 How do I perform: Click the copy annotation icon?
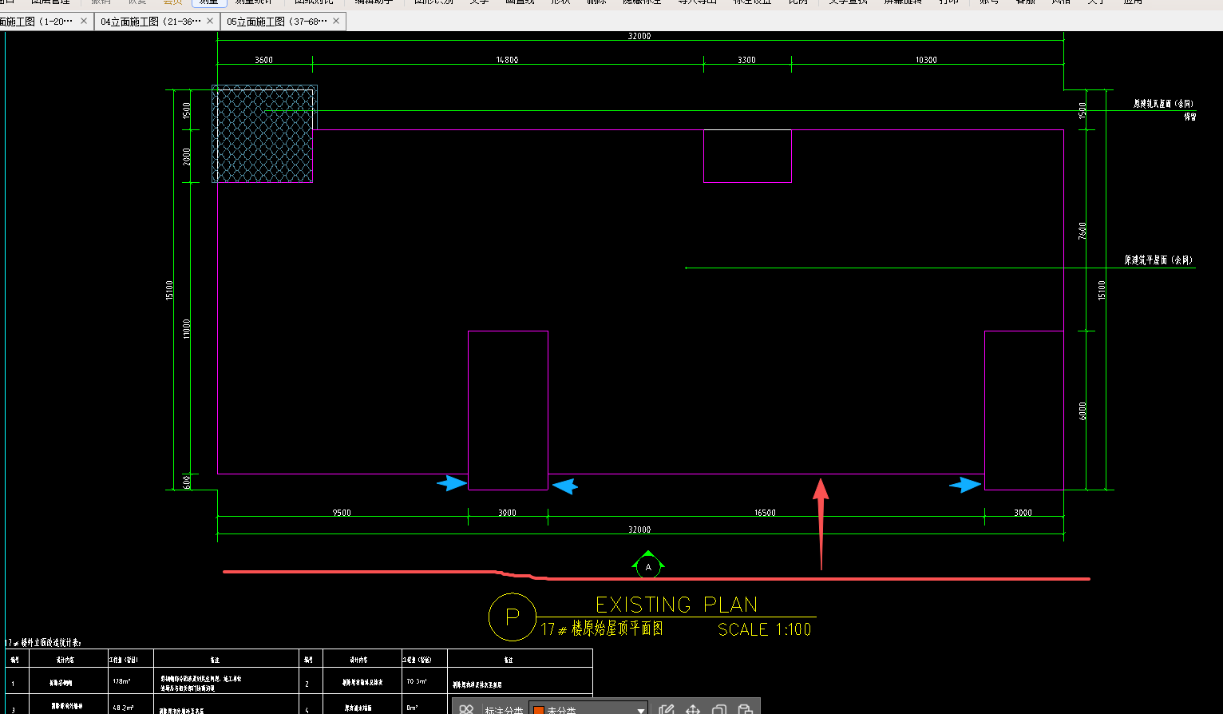719,709
